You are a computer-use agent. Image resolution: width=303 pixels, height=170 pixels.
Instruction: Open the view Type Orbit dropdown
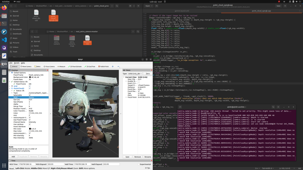coord(135,73)
